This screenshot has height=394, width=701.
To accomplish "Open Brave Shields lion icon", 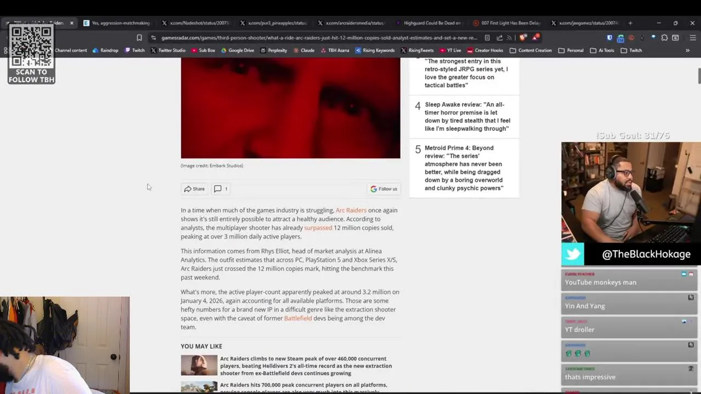I will [x=522, y=38].
